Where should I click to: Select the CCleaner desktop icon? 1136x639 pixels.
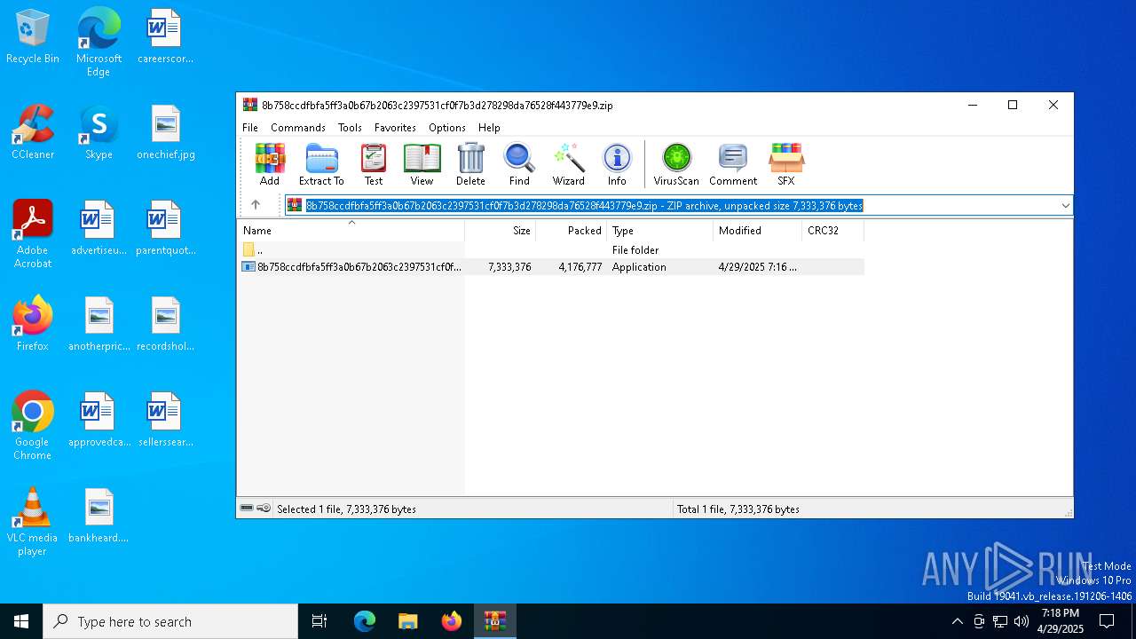33,132
